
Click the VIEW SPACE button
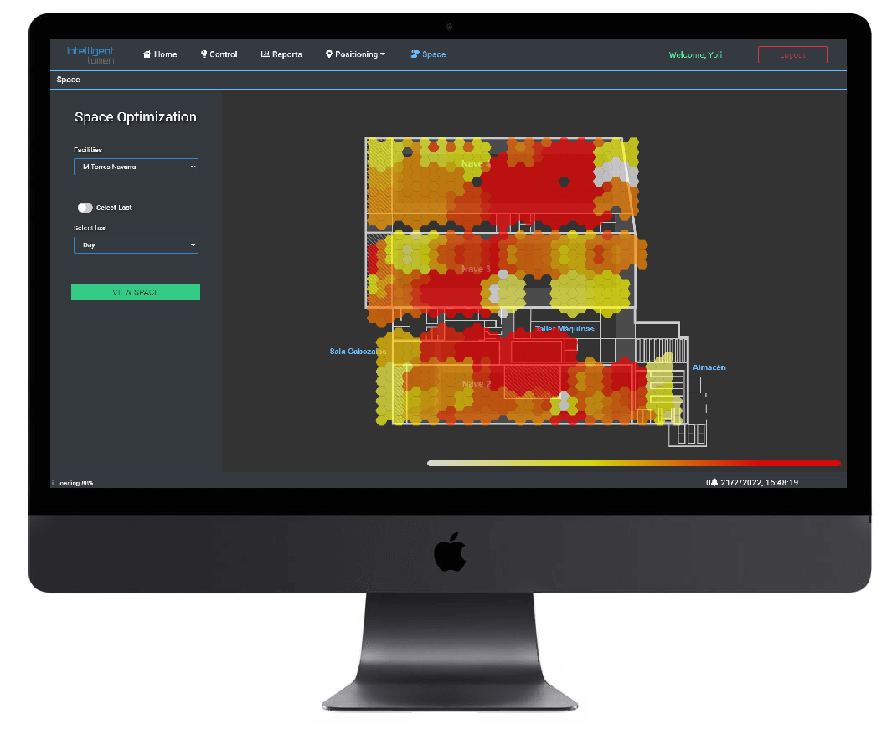point(136,292)
